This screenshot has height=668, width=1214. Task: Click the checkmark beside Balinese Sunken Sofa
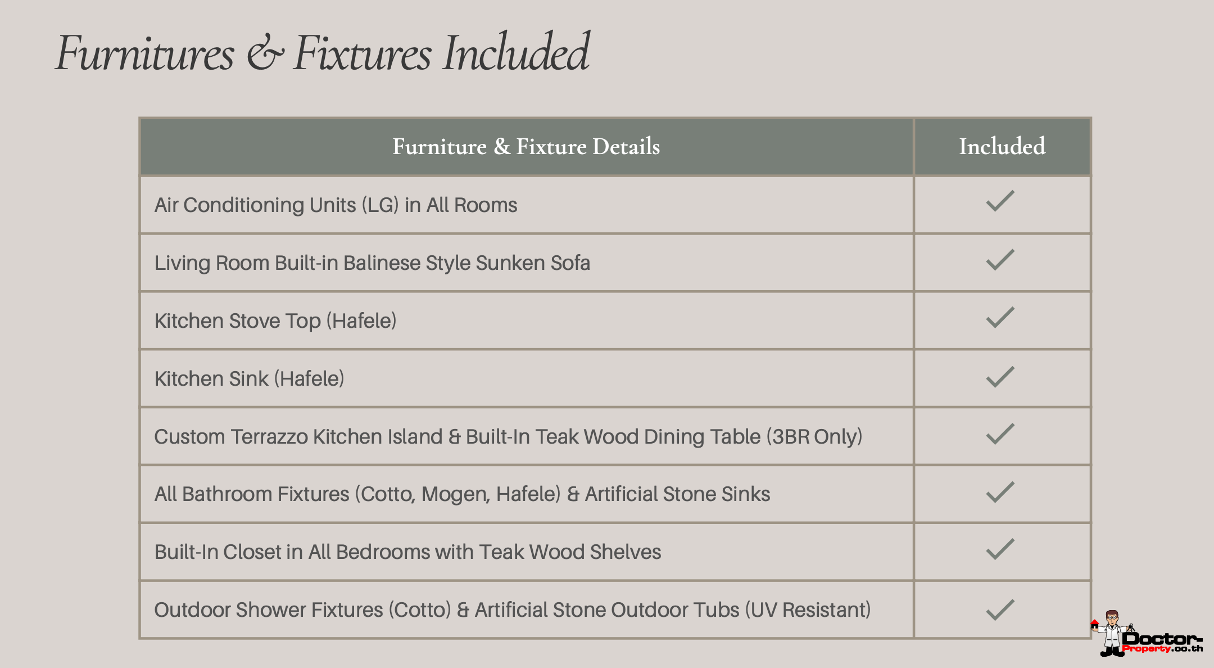tap(1000, 260)
